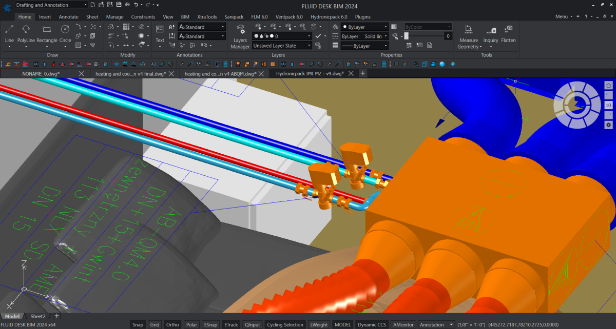Click the Home icon in view navigator
Screen dimensions: 616x329
(608, 85)
